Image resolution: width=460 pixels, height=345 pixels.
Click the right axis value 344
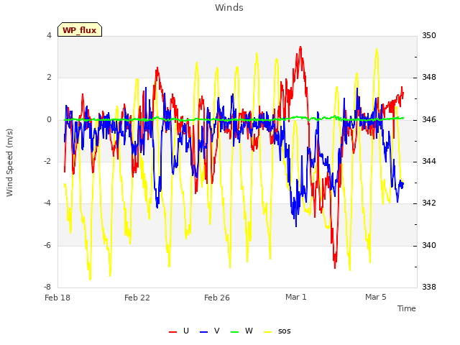click(429, 161)
